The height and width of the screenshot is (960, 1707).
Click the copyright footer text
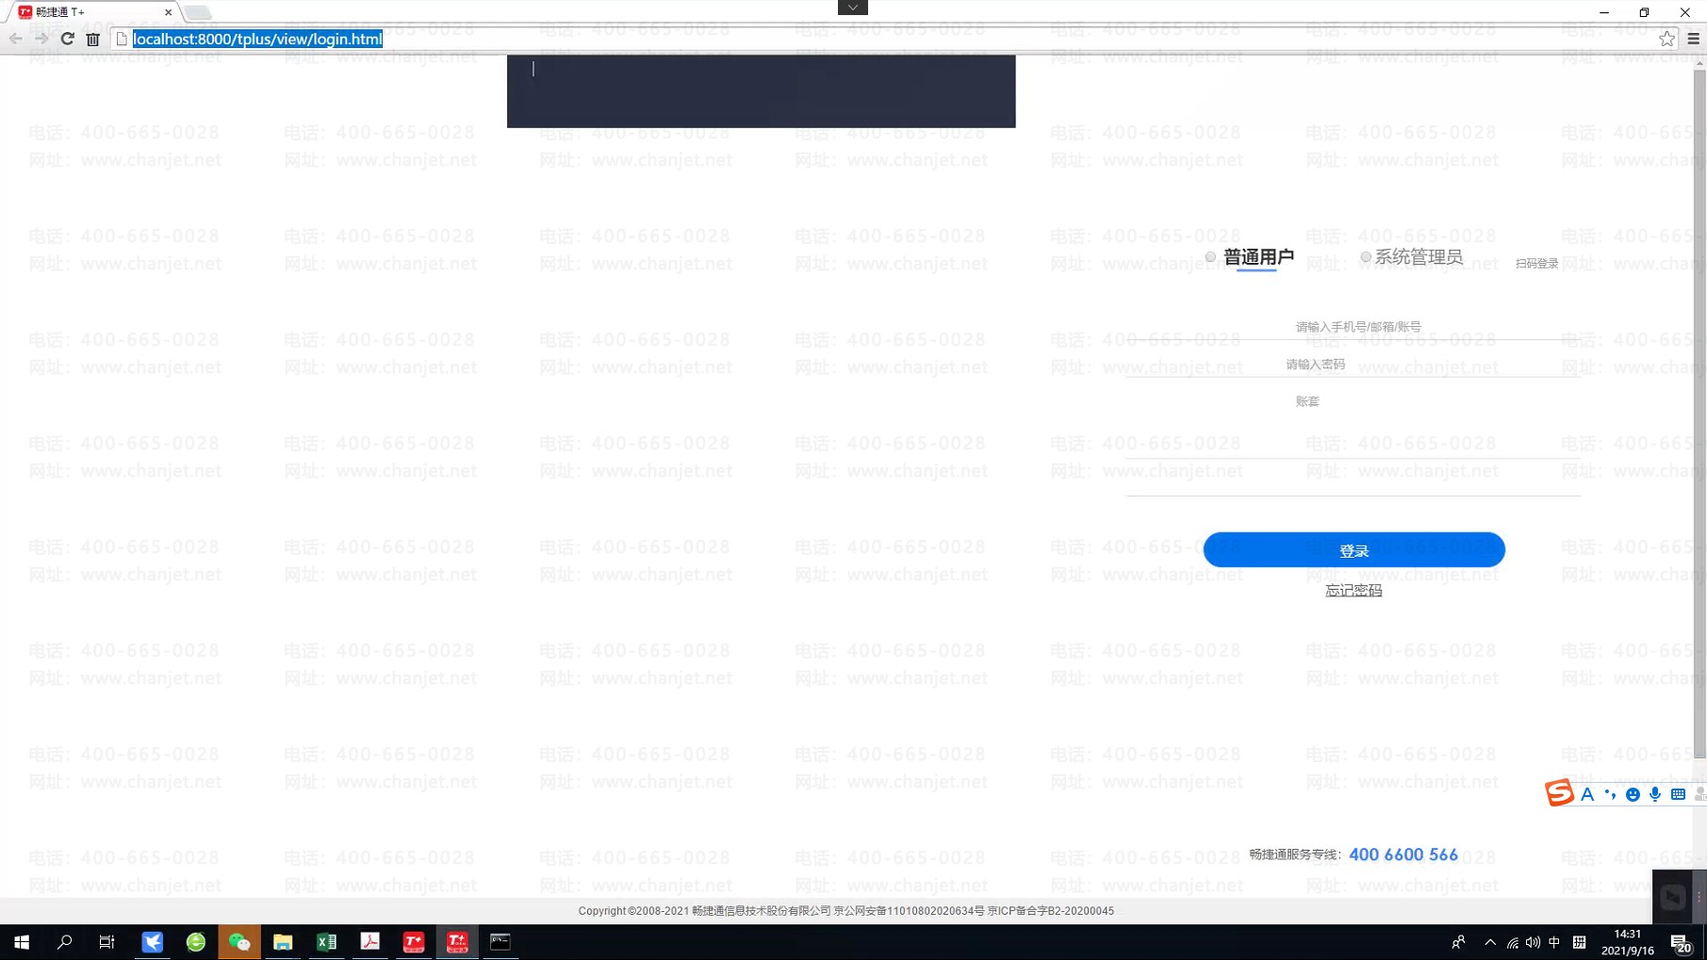click(x=845, y=911)
